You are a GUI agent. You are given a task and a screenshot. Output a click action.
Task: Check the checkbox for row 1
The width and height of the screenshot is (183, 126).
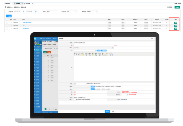click(x=7, y=22)
